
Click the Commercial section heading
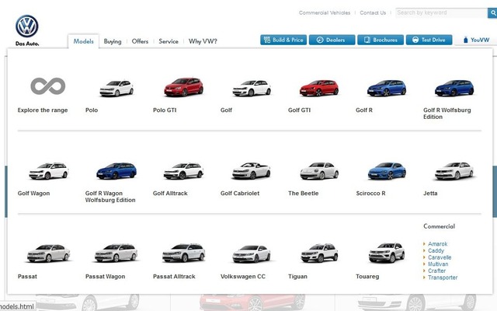(439, 226)
